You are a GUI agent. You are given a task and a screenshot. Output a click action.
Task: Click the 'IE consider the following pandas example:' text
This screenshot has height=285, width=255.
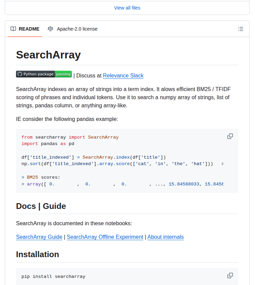(x=67, y=119)
